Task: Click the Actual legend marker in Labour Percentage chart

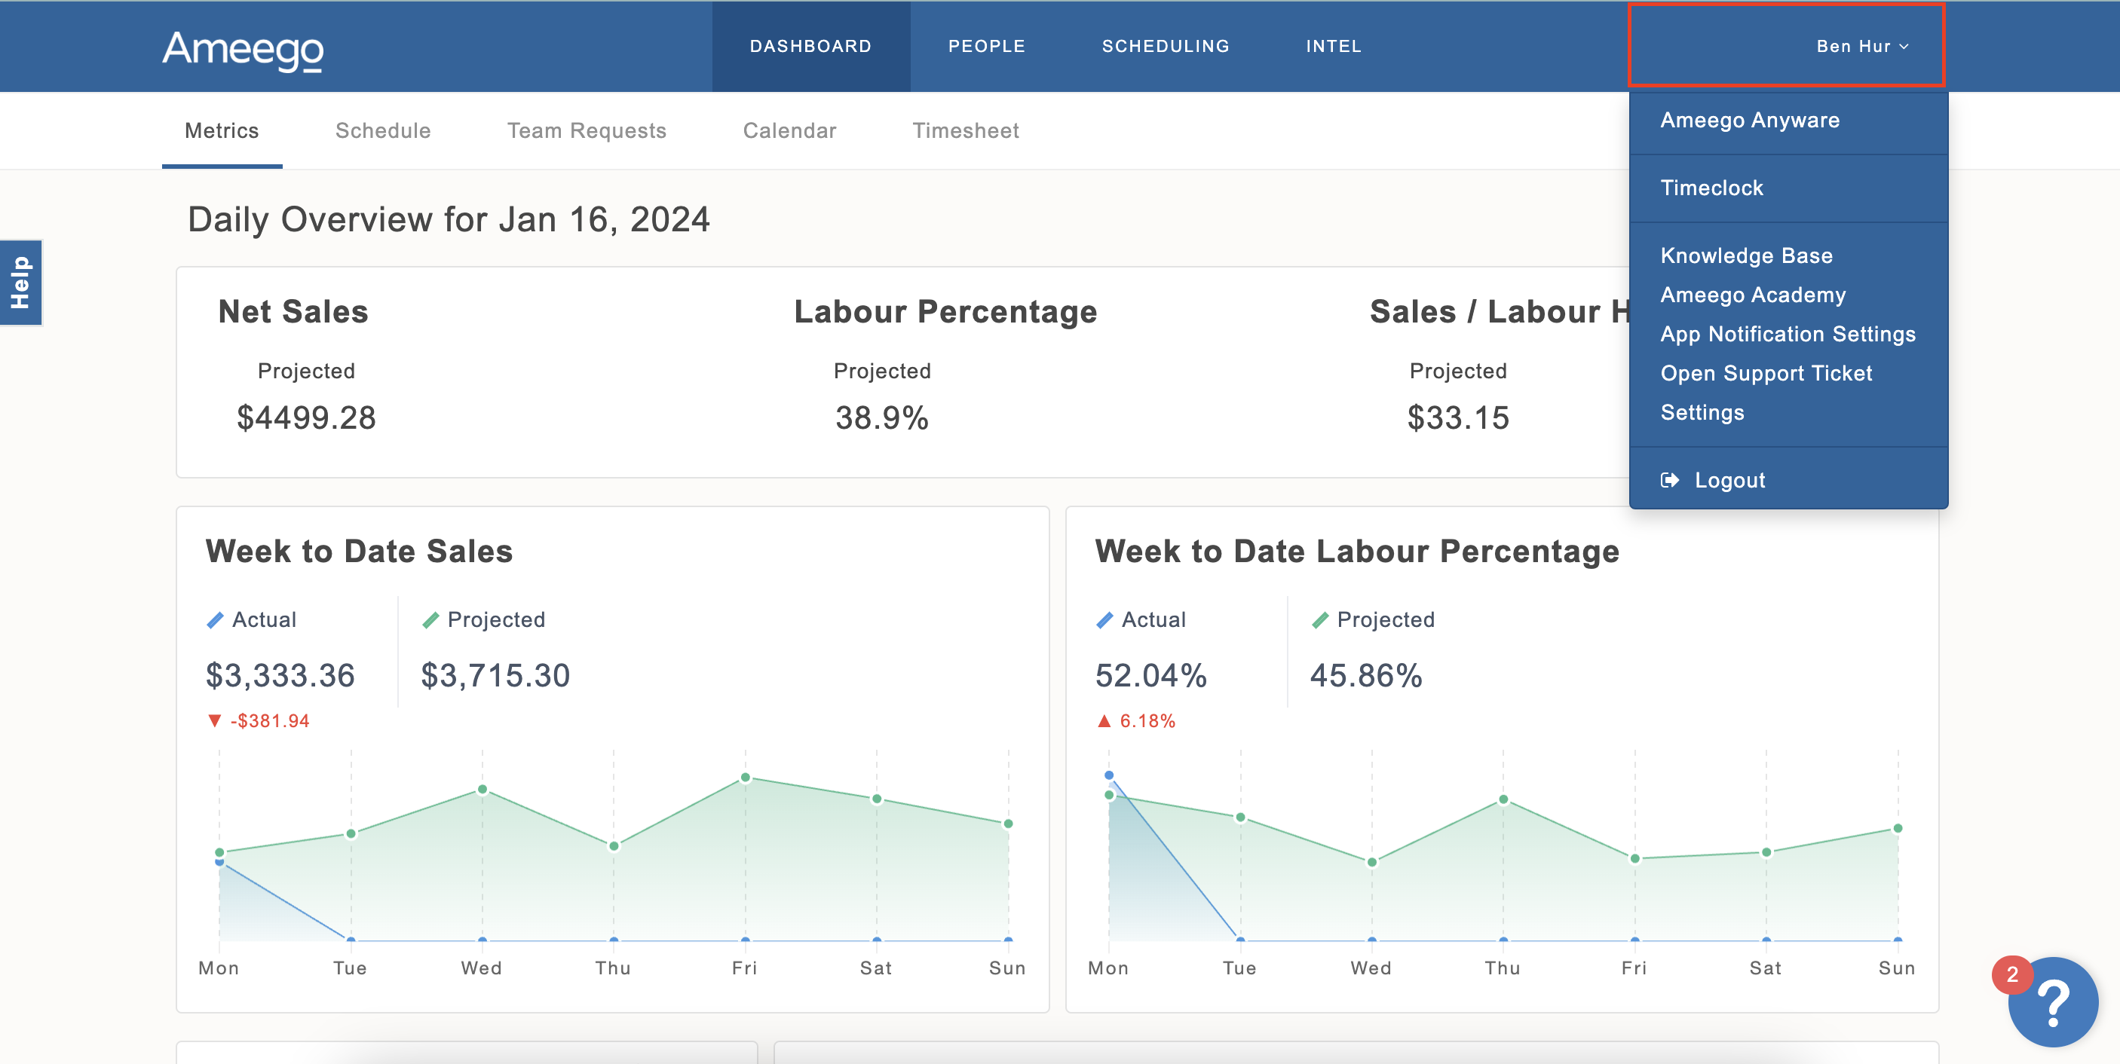Action: (x=1106, y=619)
